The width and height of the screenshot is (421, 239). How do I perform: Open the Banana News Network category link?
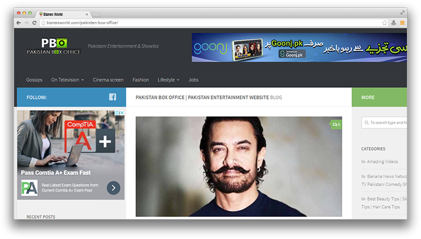click(x=384, y=181)
